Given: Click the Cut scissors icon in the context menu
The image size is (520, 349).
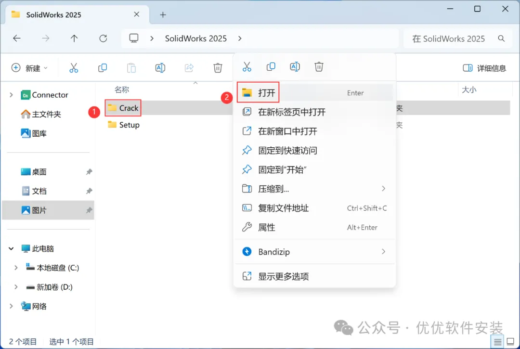Looking at the screenshot, I should [x=247, y=66].
